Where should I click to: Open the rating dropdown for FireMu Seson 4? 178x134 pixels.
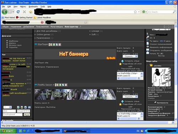tap(130, 96)
